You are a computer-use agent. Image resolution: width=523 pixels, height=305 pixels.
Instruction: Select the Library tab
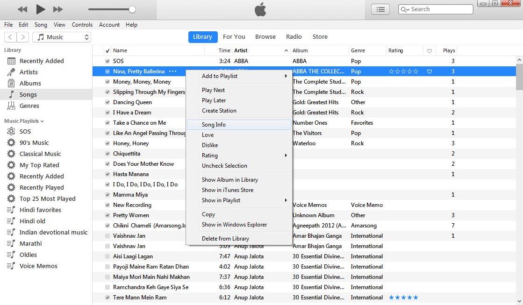(x=203, y=37)
